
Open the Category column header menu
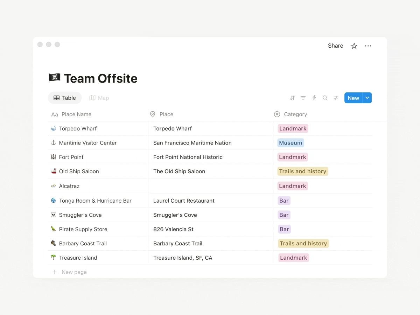tap(290, 114)
